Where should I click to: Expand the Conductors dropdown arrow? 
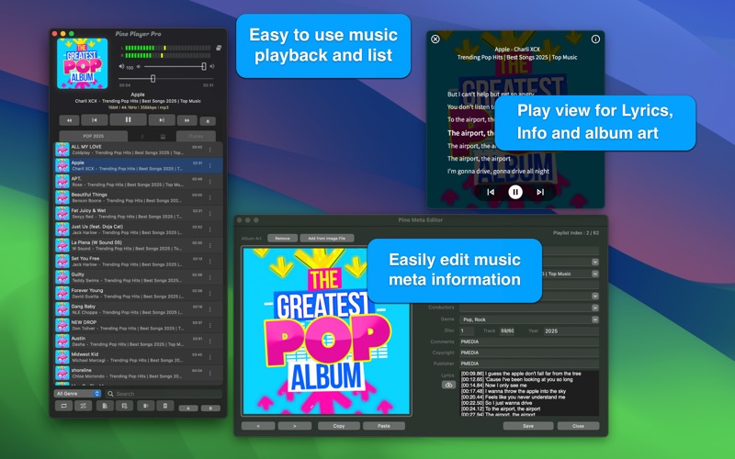(x=594, y=308)
